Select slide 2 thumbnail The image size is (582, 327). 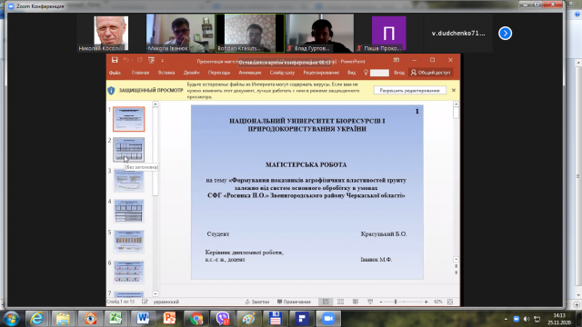pyautogui.click(x=129, y=150)
